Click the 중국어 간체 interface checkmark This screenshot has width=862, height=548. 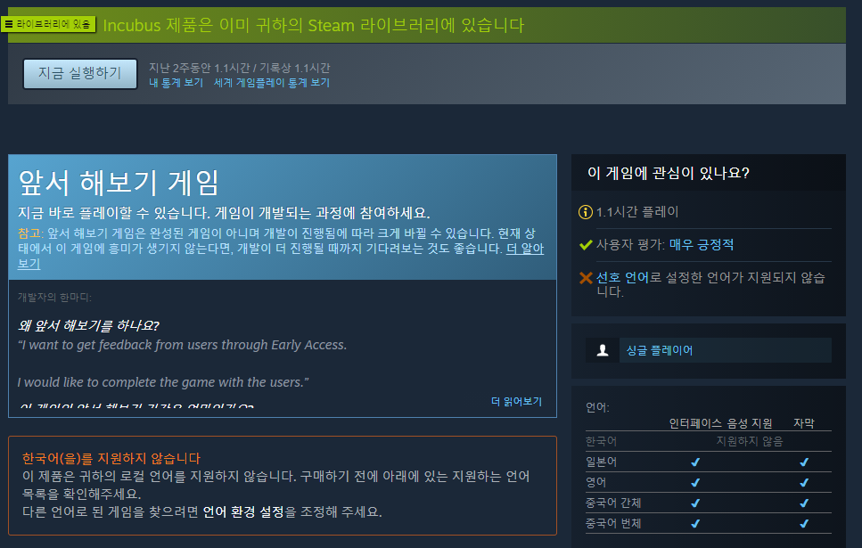tap(695, 503)
